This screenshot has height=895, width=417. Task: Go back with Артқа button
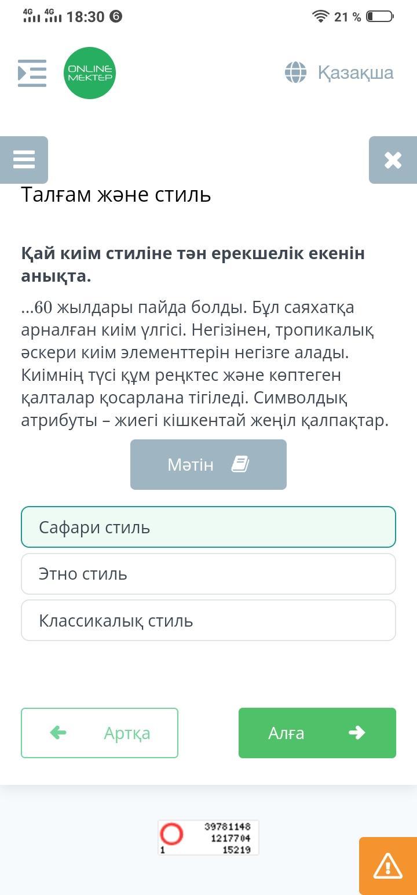[100, 733]
